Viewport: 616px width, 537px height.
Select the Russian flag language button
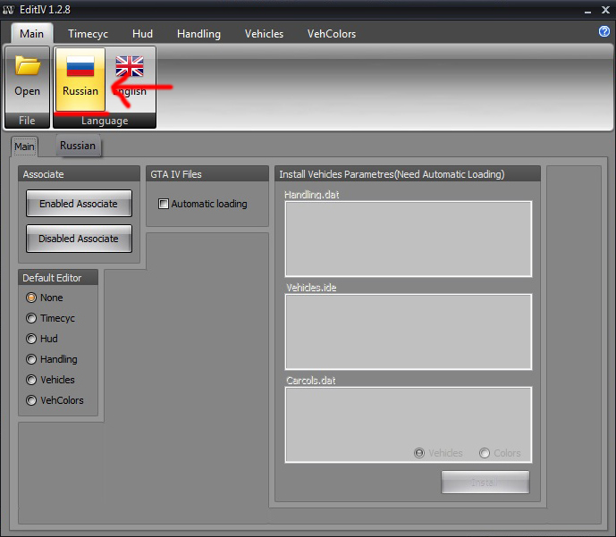point(80,80)
